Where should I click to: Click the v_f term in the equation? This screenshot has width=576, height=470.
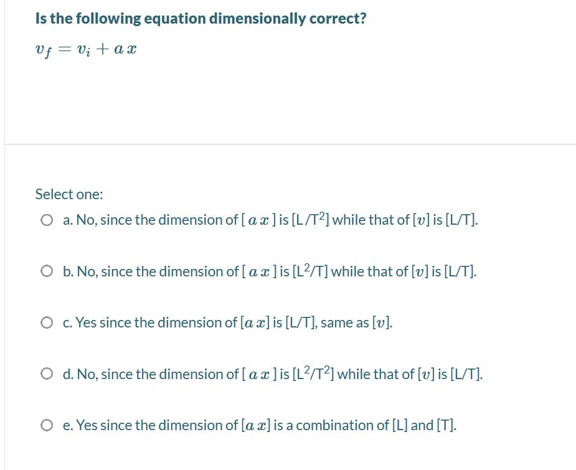(44, 50)
